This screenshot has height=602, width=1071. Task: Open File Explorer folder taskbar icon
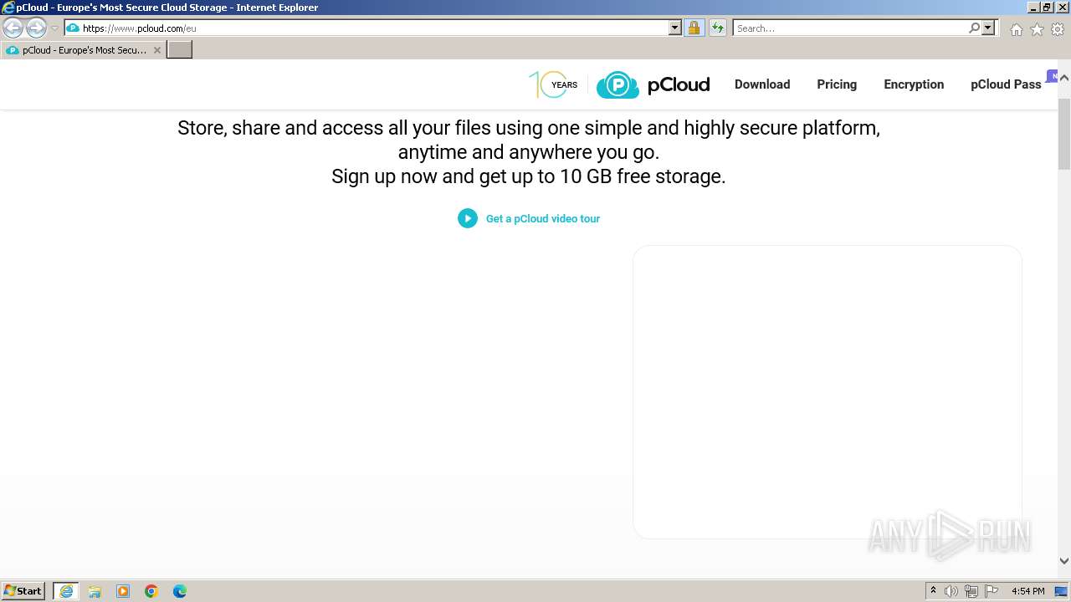point(95,591)
